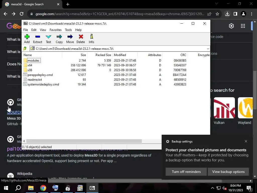The image size is (257, 193).
Task: Open the Vulkan related search thumbnail
Action: pos(224,108)
